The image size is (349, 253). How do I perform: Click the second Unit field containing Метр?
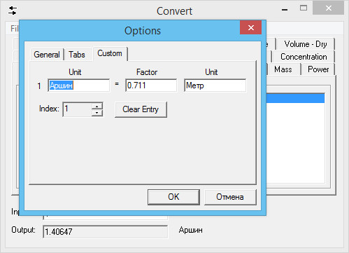coord(215,86)
